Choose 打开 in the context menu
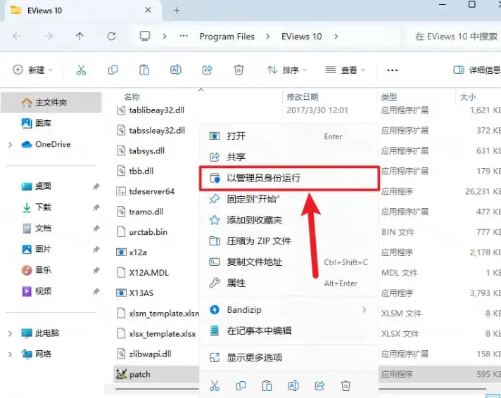501x398 pixels. pos(288,136)
